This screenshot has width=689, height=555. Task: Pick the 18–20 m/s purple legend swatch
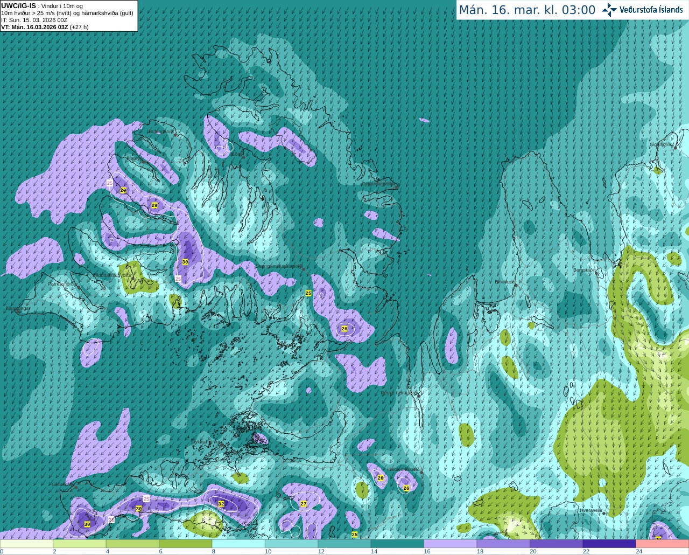click(x=504, y=544)
